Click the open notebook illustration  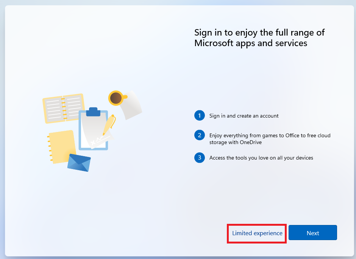[x=63, y=108]
